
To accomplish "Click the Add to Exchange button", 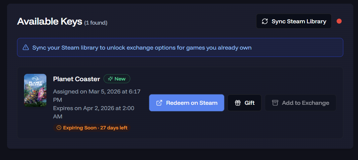I will click(x=300, y=103).
